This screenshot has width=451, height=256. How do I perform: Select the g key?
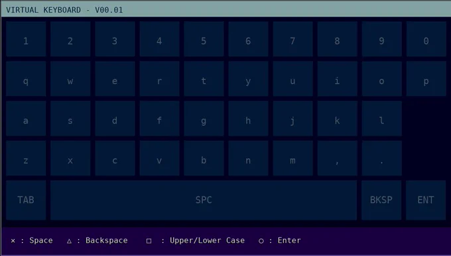[x=204, y=118]
